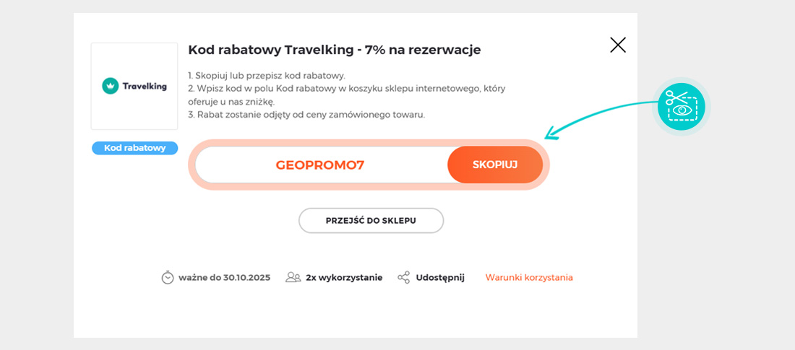The image size is (795, 350).
Task: Click the '2x wykorzystanie' usage text
Action: 344,277
